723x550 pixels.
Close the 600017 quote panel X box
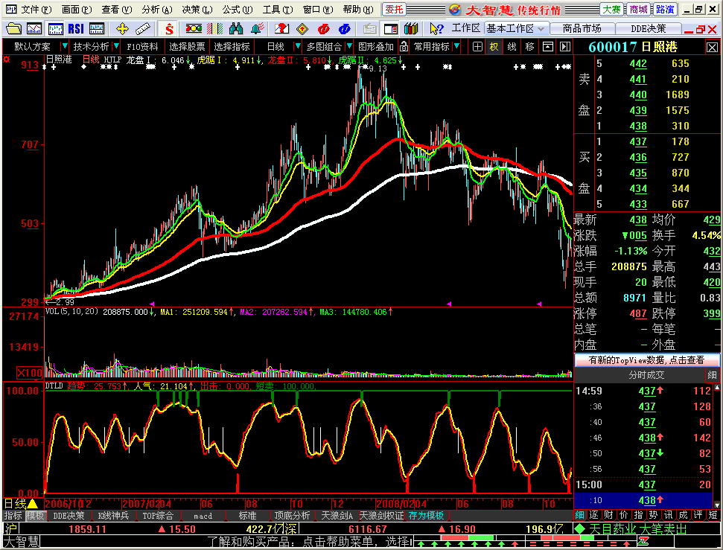point(712,47)
